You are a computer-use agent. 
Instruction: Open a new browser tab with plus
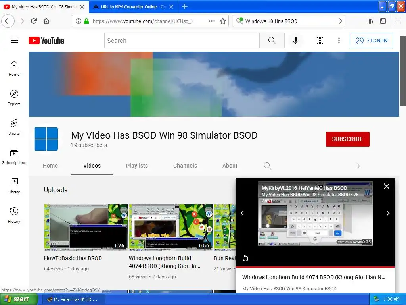185,6
